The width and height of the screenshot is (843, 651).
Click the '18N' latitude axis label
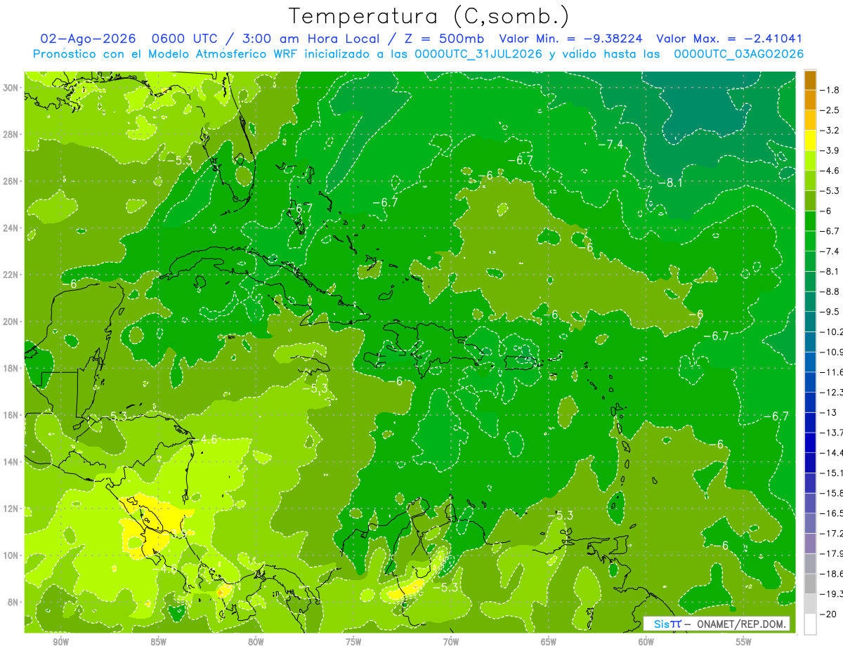click(x=11, y=368)
